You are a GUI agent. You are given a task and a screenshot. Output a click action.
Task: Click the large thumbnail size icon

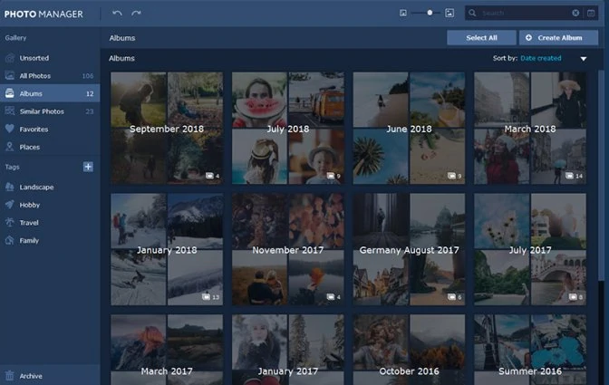pos(449,14)
